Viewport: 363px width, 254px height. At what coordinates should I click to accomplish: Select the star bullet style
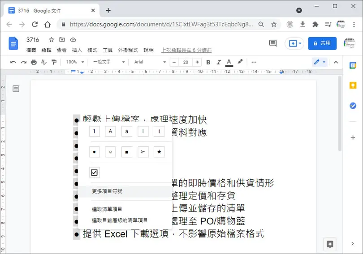point(159,152)
